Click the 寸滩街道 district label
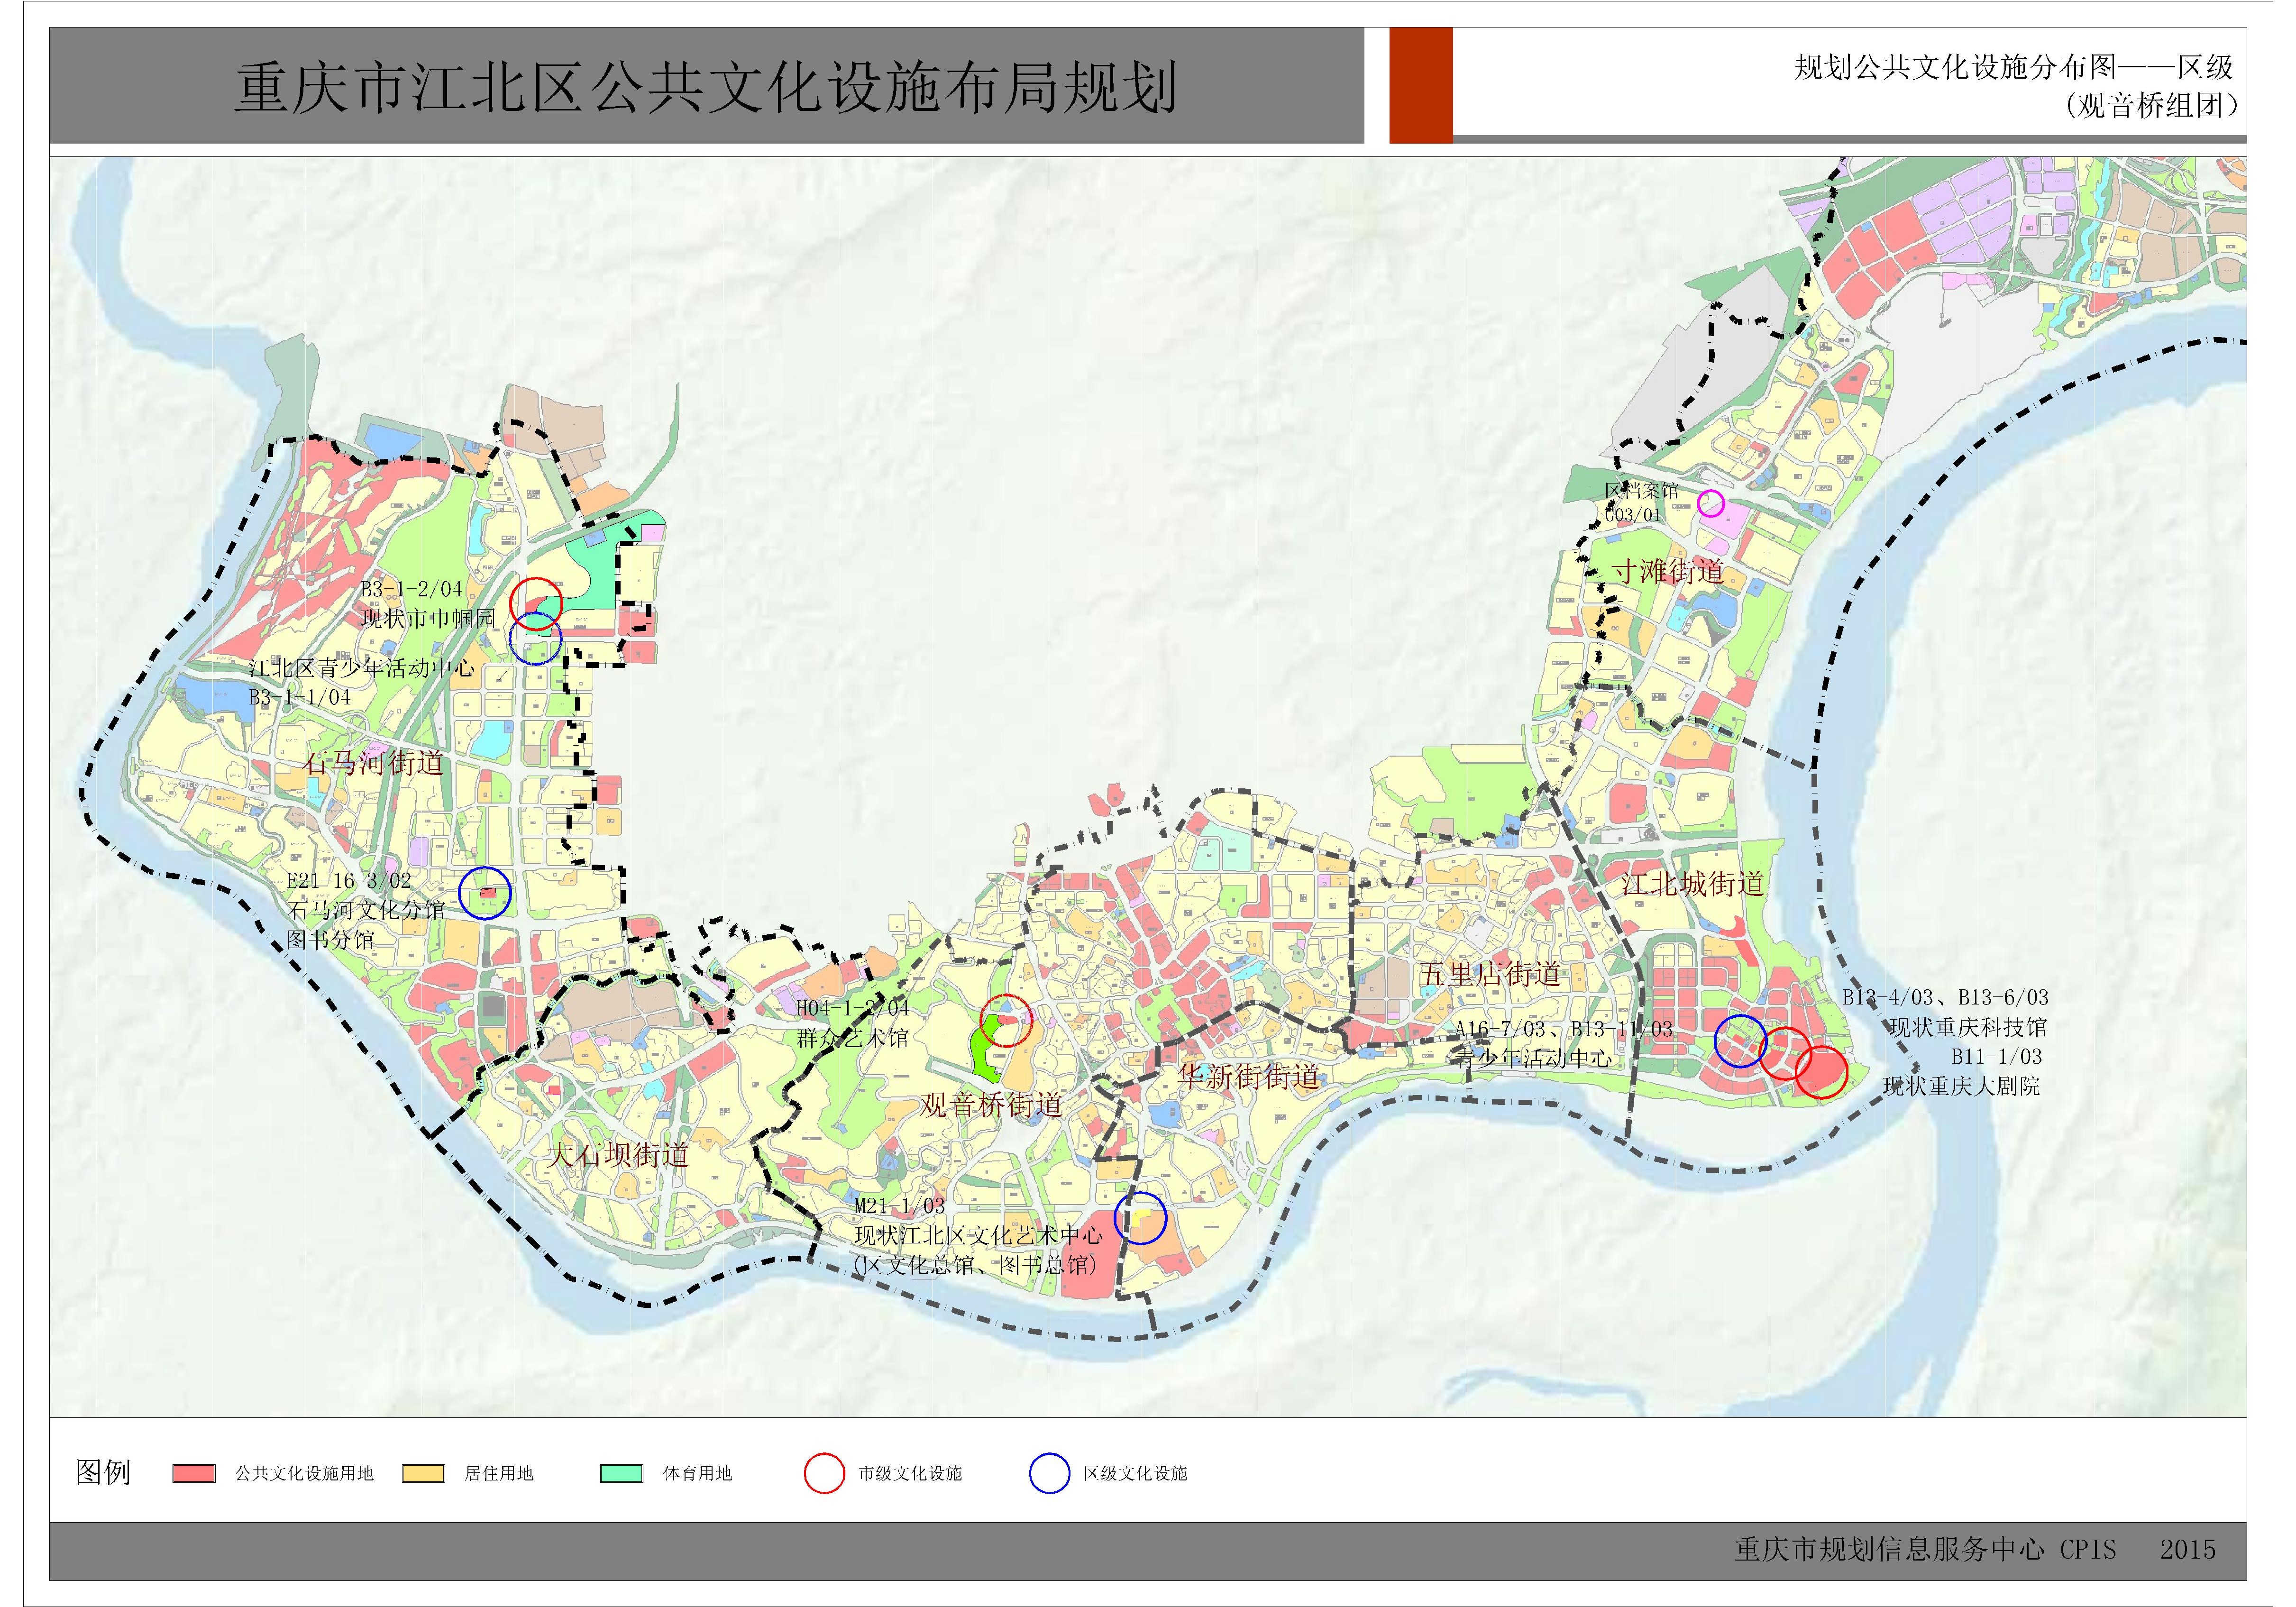This screenshot has height=1607, width=2296. point(1668,571)
